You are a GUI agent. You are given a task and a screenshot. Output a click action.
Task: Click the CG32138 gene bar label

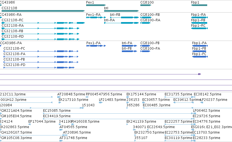click(9, 8)
